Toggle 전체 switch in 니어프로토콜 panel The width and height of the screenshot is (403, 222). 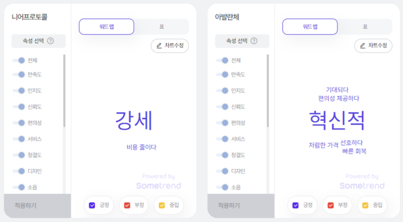(x=19, y=61)
